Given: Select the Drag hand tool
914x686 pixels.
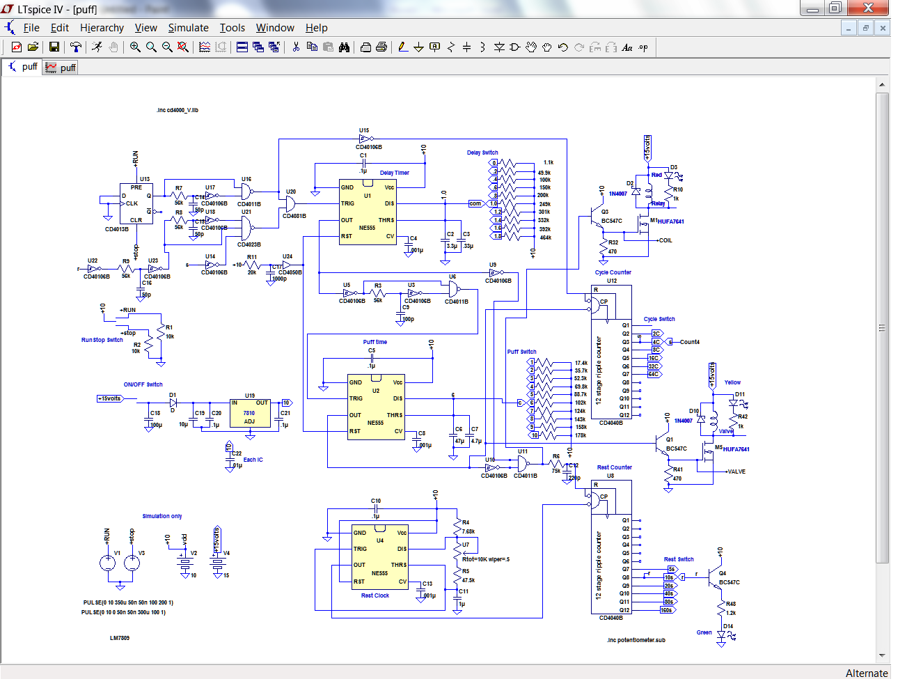Looking at the screenshot, I should (x=547, y=47).
